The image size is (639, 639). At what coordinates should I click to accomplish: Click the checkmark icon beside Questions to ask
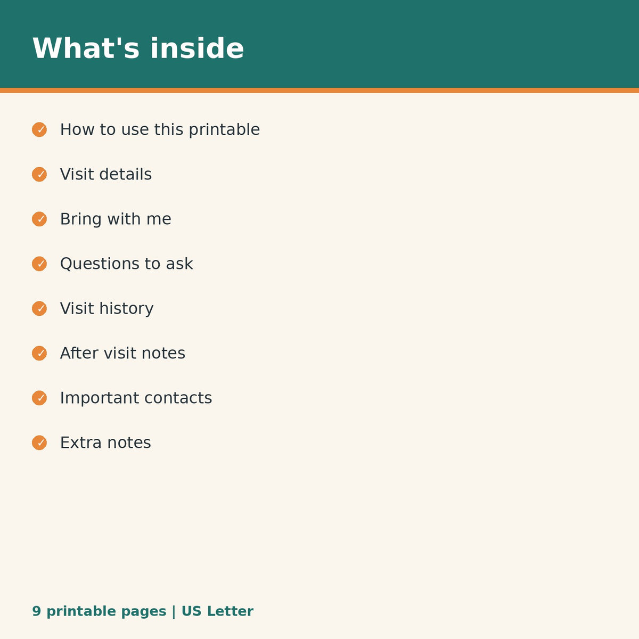click(x=39, y=264)
